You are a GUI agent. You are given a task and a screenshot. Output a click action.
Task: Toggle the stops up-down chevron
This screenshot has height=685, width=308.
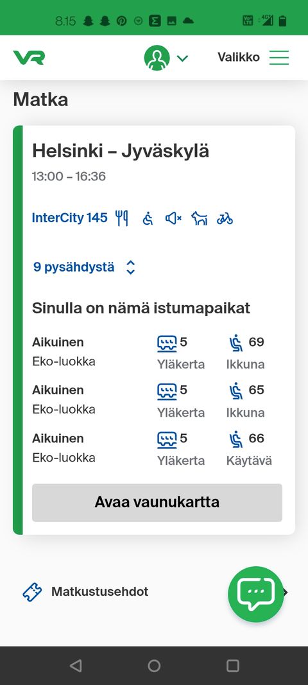tap(130, 267)
